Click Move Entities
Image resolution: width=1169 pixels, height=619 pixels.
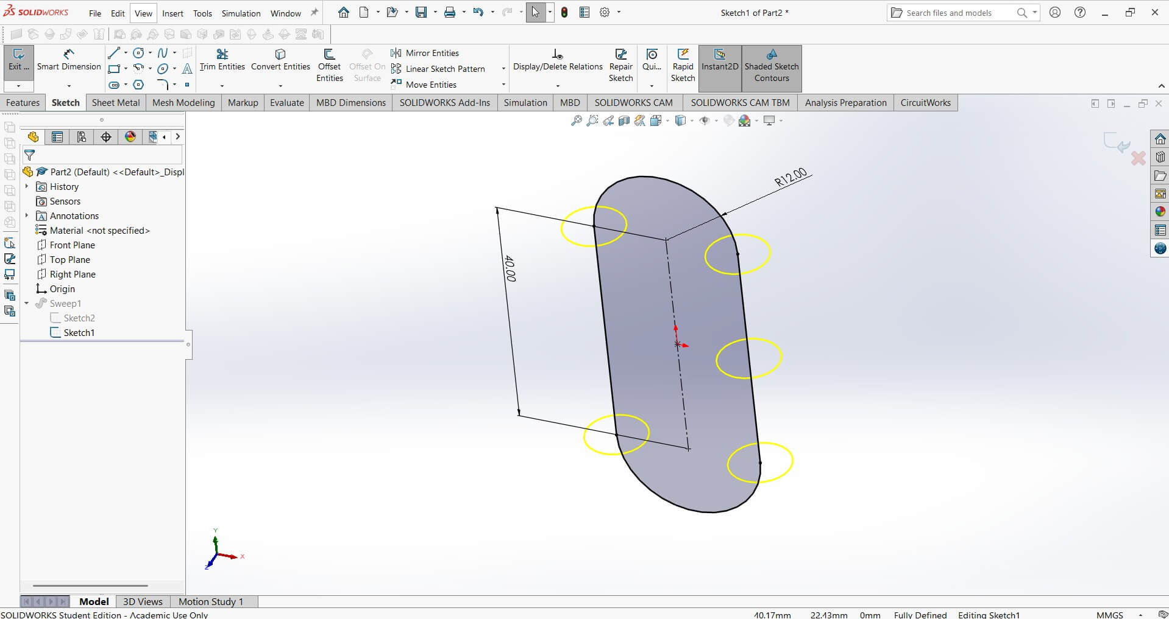pyautogui.click(x=424, y=85)
